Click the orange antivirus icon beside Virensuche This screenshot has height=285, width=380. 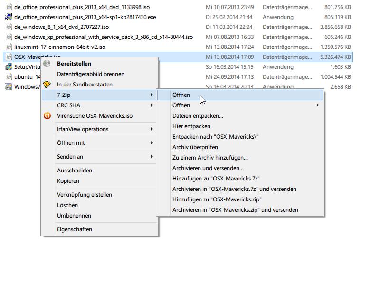click(x=47, y=115)
